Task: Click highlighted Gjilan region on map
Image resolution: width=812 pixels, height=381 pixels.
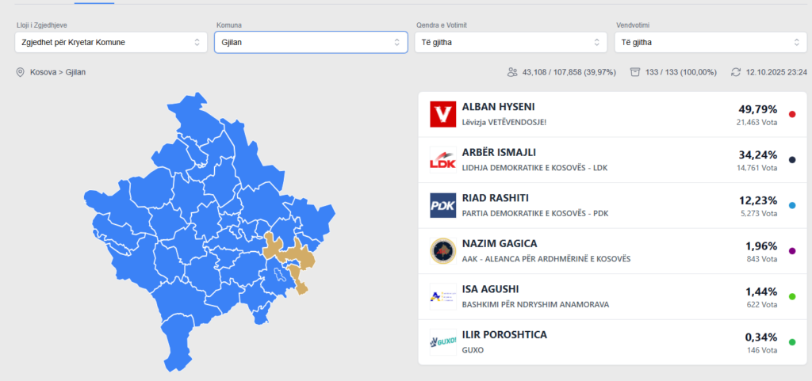Action: coord(297,255)
